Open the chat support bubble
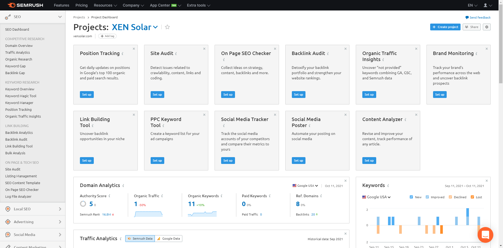This screenshot has width=503, height=248. pyautogui.click(x=485, y=235)
